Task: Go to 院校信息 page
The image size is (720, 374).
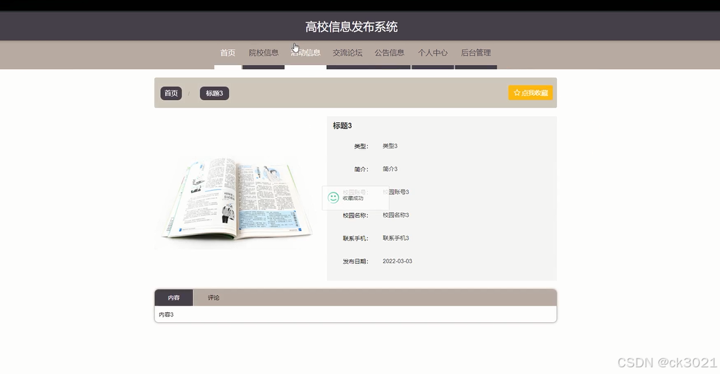Action: (264, 53)
